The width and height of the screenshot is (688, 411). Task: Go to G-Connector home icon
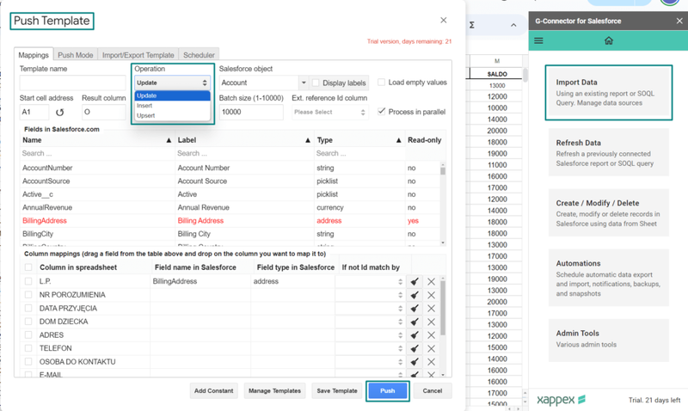[x=609, y=40]
